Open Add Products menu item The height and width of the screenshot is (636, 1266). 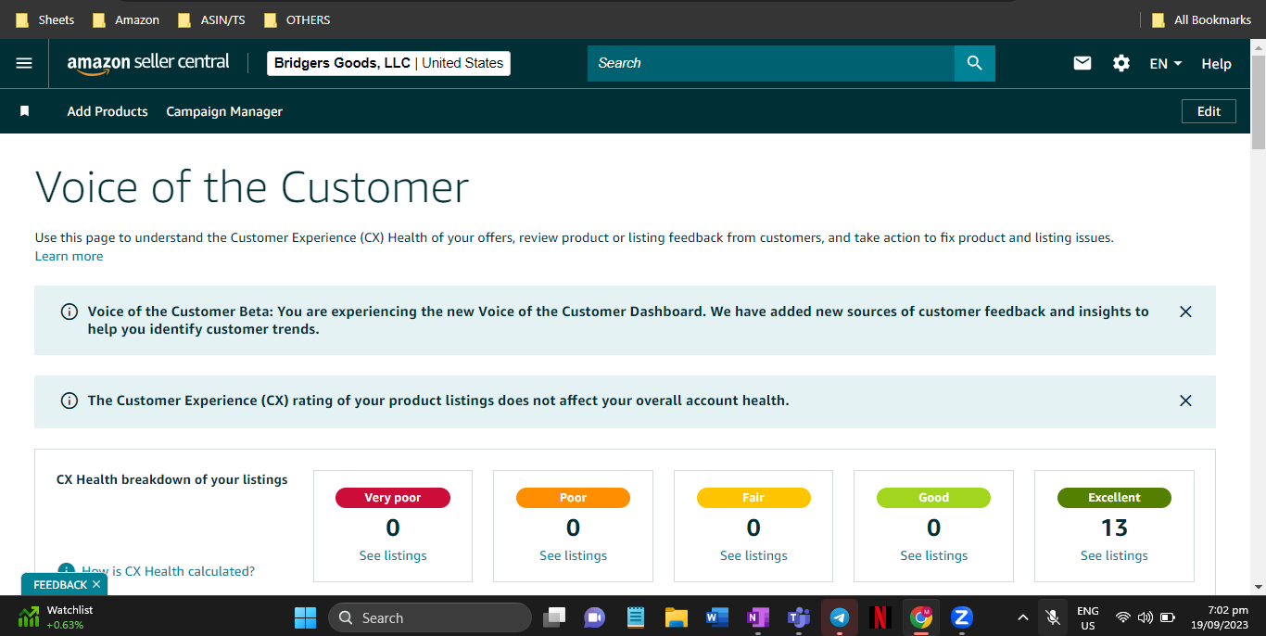[108, 111]
